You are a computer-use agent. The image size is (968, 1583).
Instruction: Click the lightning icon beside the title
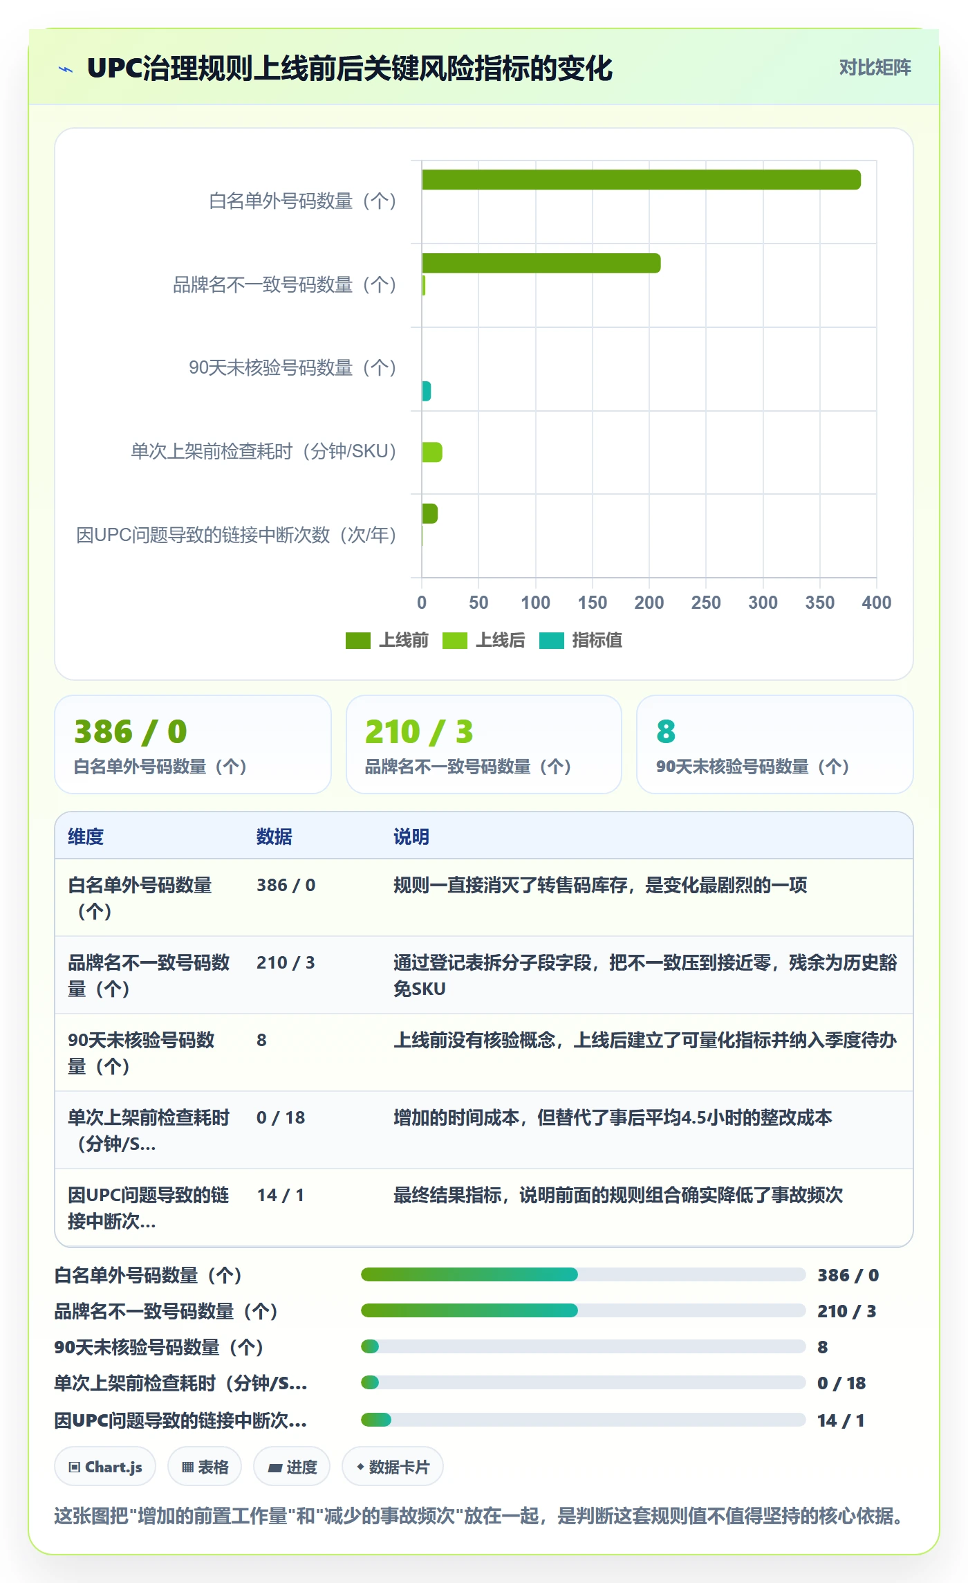coord(66,69)
